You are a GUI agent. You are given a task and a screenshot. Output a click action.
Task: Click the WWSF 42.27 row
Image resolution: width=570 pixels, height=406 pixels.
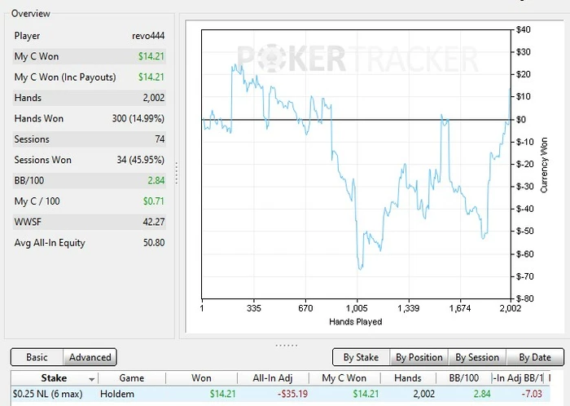click(90, 222)
